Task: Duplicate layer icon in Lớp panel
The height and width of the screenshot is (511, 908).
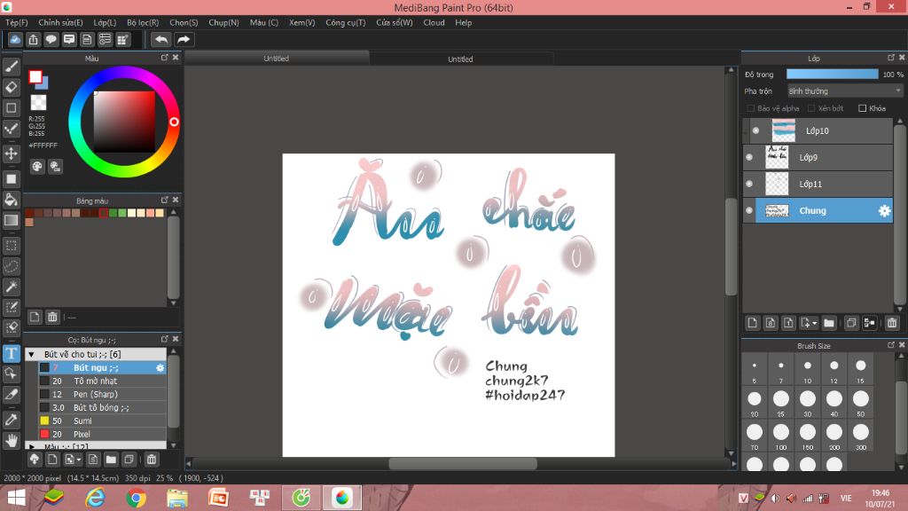Action: 850,323
